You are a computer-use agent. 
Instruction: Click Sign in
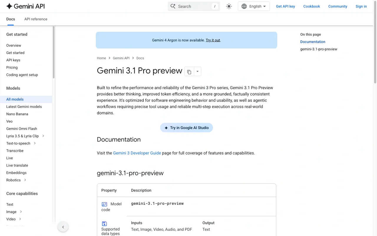pyautogui.click(x=361, y=6)
